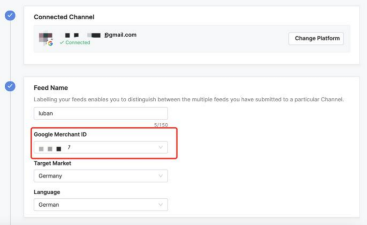Click the Language field label
Image resolution: width=367 pixels, height=225 pixels.
[x=47, y=192]
